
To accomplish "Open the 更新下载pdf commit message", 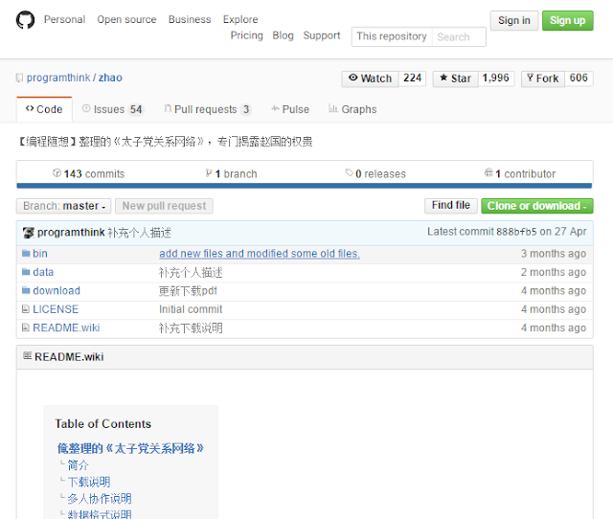I will (188, 291).
